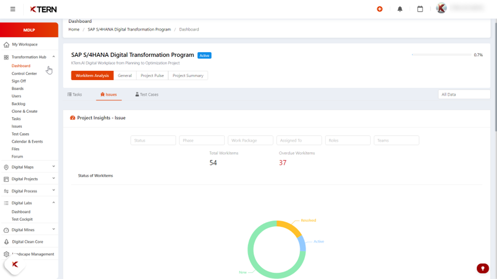The width and height of the screenshot is (497, 279).
Task: Open Files in sidebar
Action: click(15, 149)
